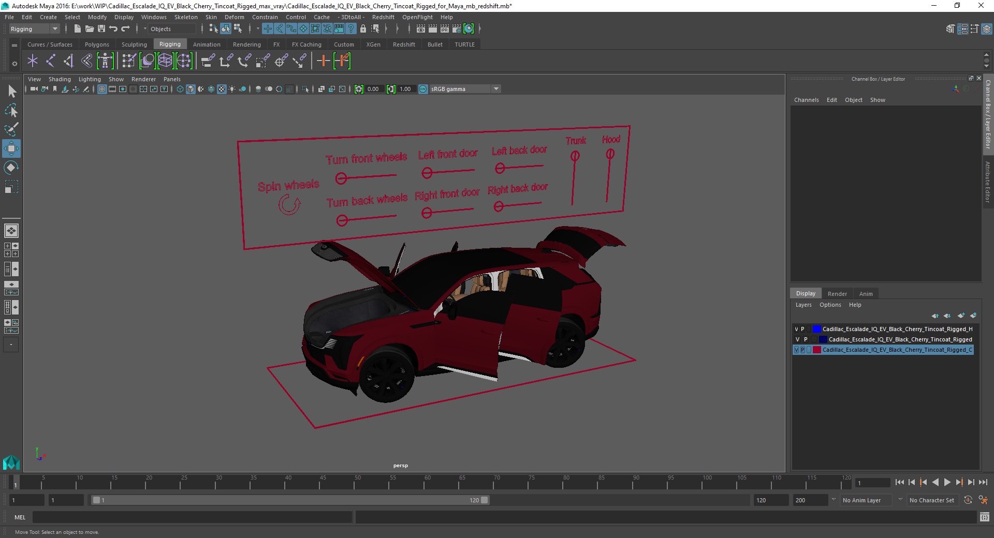Screen dimensions: 994x538
Task: Select the Move tool in the toolbox
Action: click(11, 148)
